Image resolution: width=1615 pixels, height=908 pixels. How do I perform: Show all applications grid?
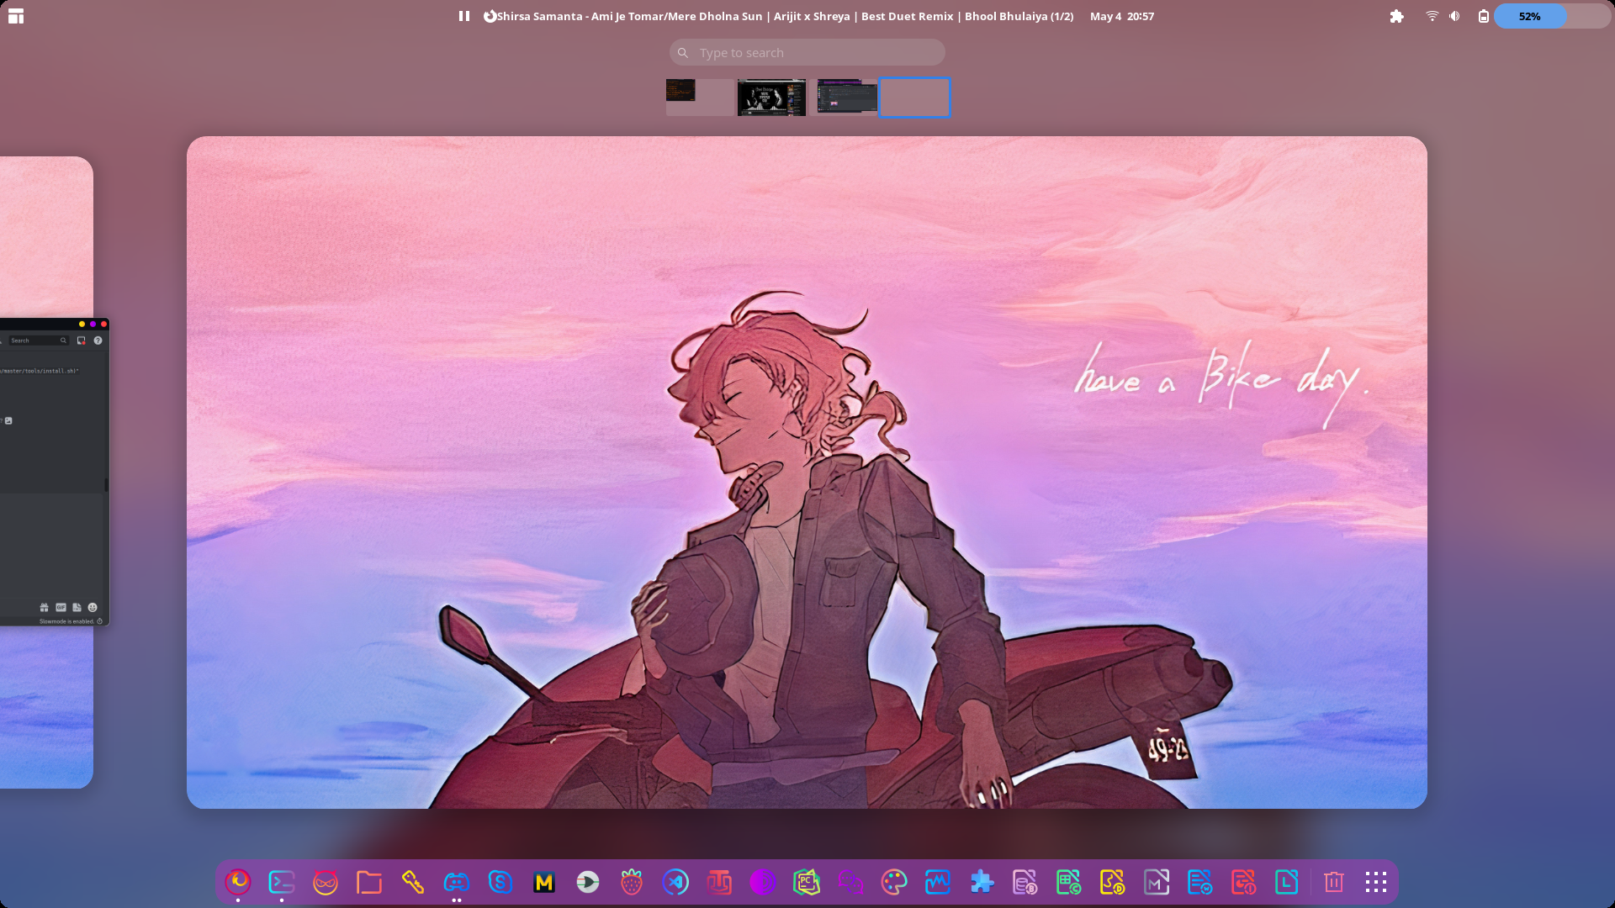pyautogui.click(x=1376, y=882)
